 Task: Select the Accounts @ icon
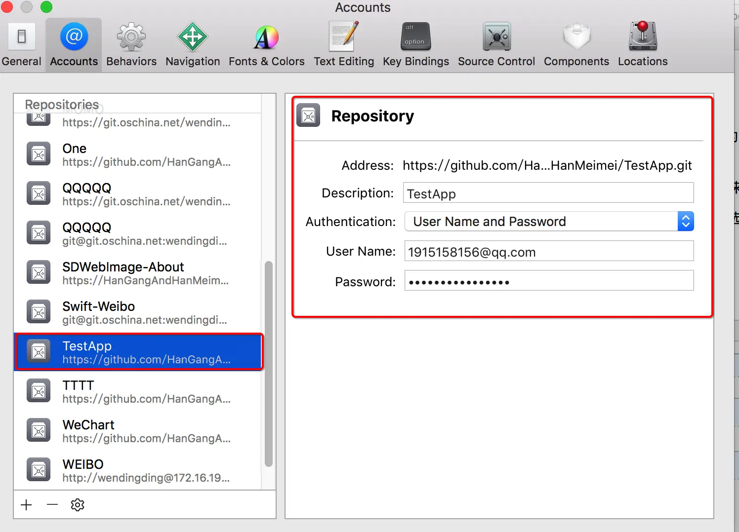point(74,37)
